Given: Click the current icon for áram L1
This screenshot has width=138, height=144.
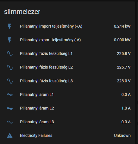Looking at the screenshot, I should [x=10, y=94].
